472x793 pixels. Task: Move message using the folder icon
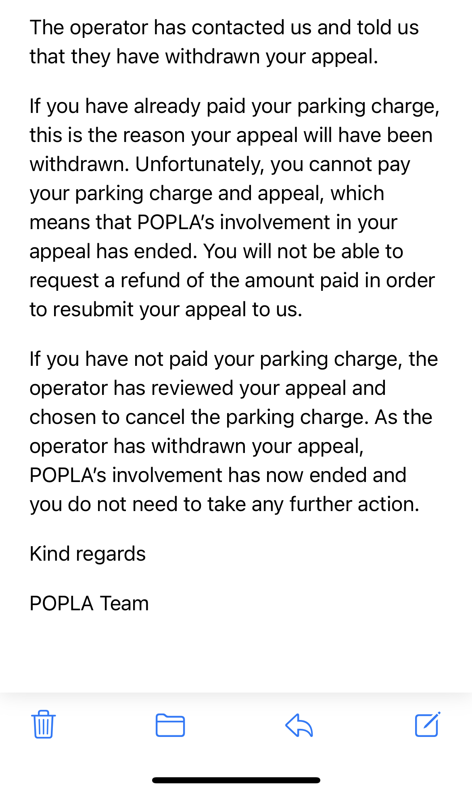coord(170,725)
